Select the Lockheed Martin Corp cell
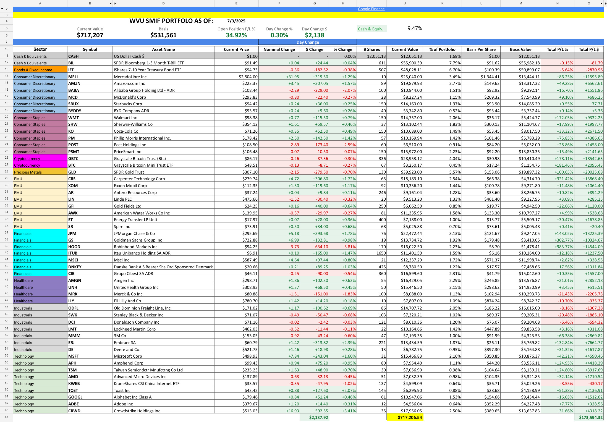The image size is (607, 422). (163, 329)
